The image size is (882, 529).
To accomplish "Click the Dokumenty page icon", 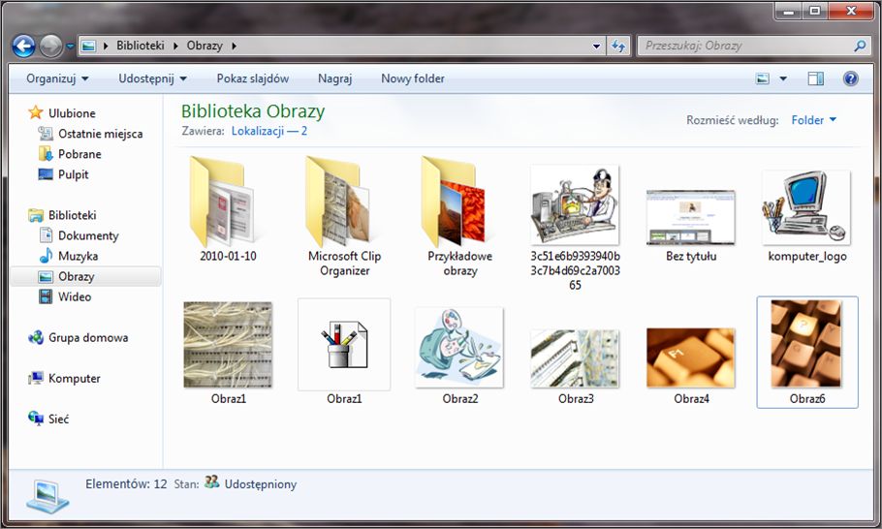I will [47, 235].
